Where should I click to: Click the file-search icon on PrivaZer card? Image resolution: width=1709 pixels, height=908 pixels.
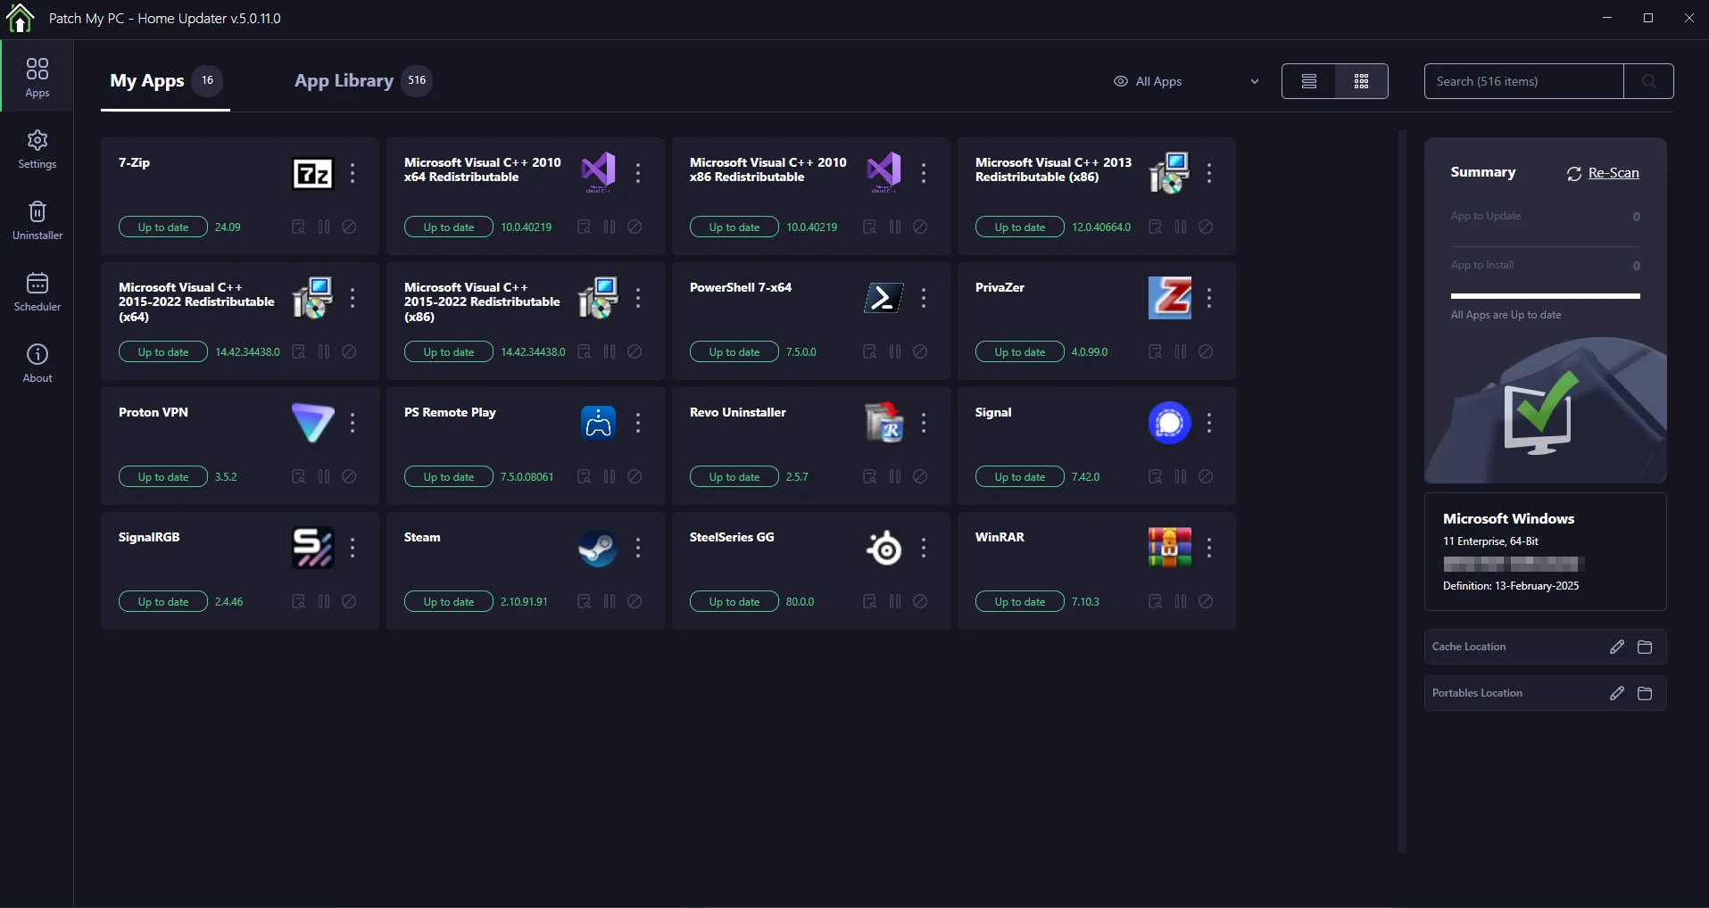point(1156,352)
